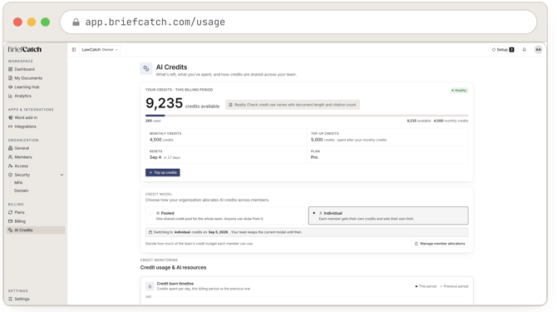Click the address bar lock icon
The width and height of the screenshot is (557, 312).
pos(76,22)
